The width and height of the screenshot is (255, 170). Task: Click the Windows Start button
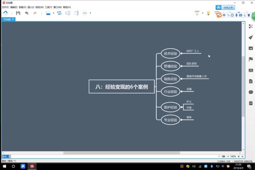[x=4, y=166]
